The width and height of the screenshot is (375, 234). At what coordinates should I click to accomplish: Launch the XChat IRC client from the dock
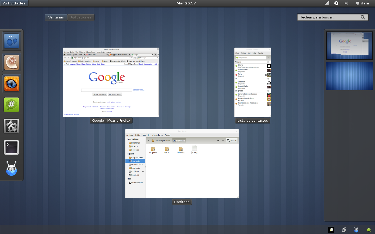11,105
